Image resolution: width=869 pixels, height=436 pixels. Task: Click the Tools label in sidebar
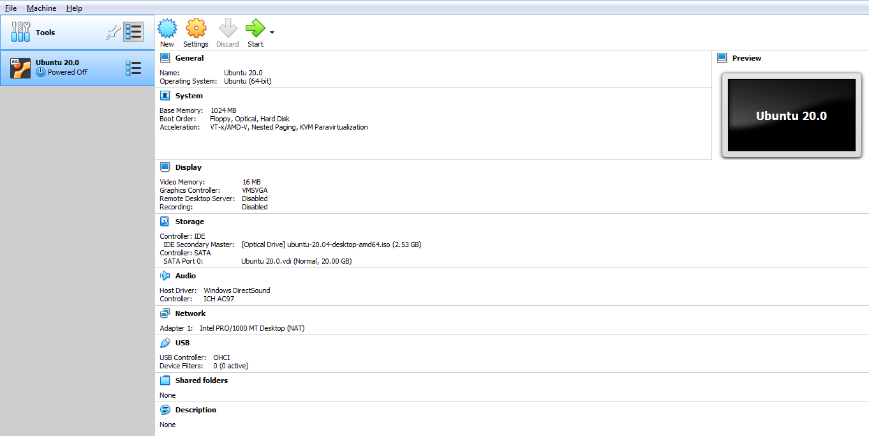pos(45,33)
